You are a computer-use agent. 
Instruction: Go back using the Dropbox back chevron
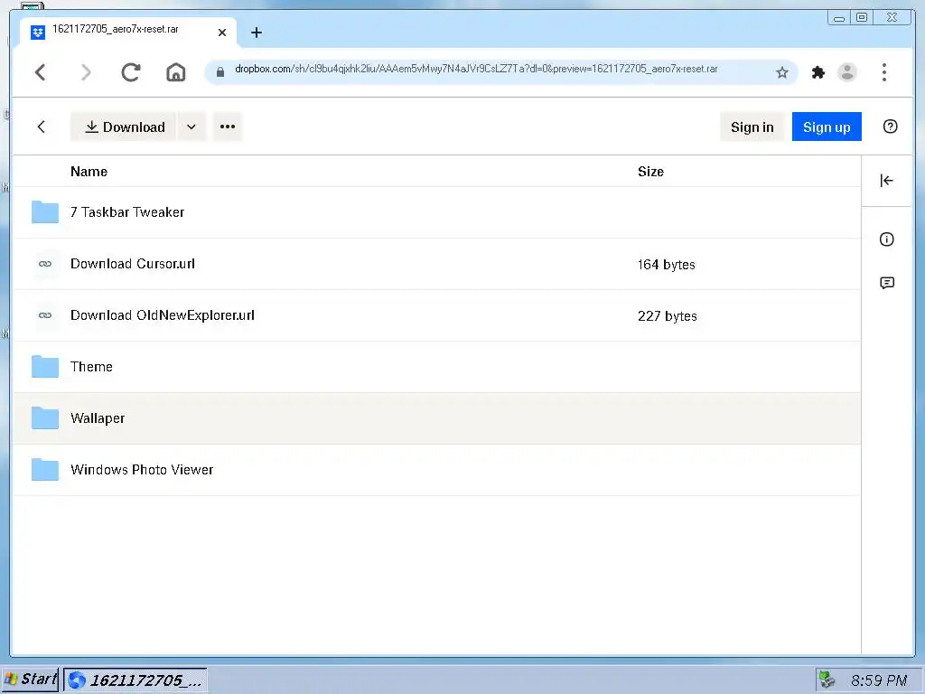[42, 127]
